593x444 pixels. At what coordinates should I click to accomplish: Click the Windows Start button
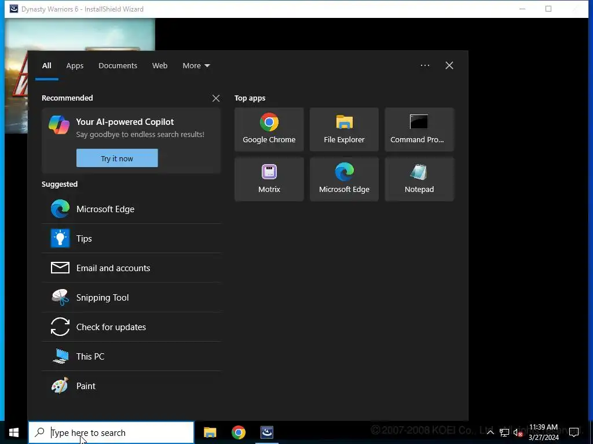pyautogui.click(x=14, y=432)
